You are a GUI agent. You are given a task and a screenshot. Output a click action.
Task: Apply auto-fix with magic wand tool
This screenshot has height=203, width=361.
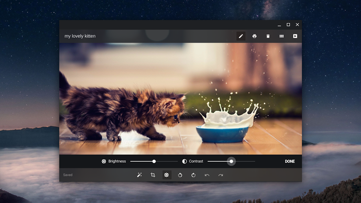(x=139, y=175)
